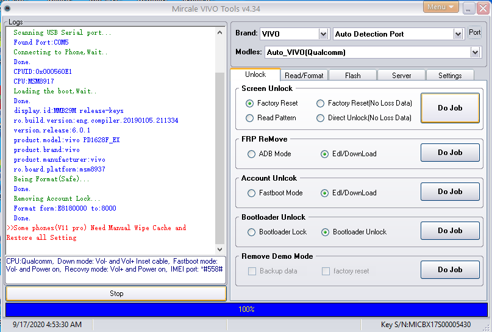
Task: Click the Port button
Action: pos(474,32)
